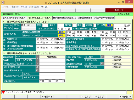Switch to 個別帰属届出2/2(各法人) tab
The height and width of the screenshot is (100, 134).
pyautogui.click(x=65, y=18)
